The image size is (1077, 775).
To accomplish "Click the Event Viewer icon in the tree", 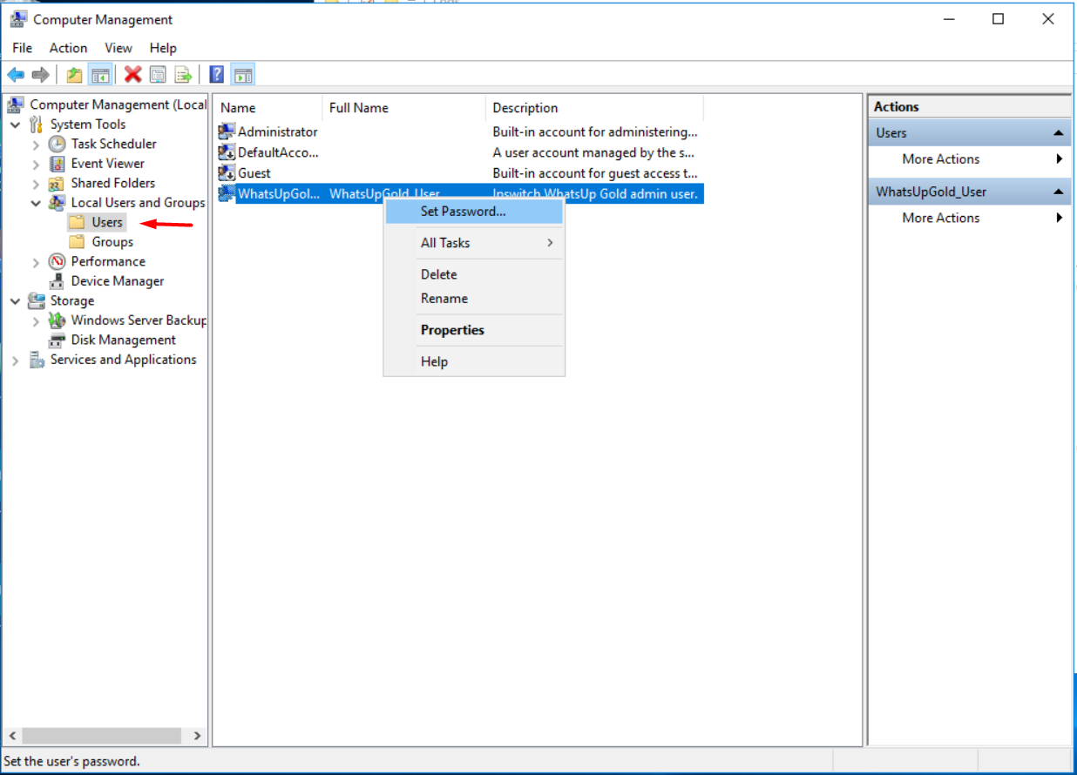I will [57, 164].
